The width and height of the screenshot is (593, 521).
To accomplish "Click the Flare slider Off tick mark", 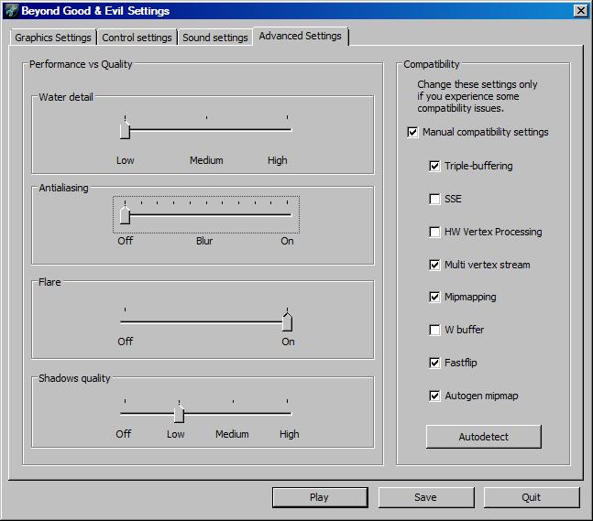I will [x=125, y=309].
